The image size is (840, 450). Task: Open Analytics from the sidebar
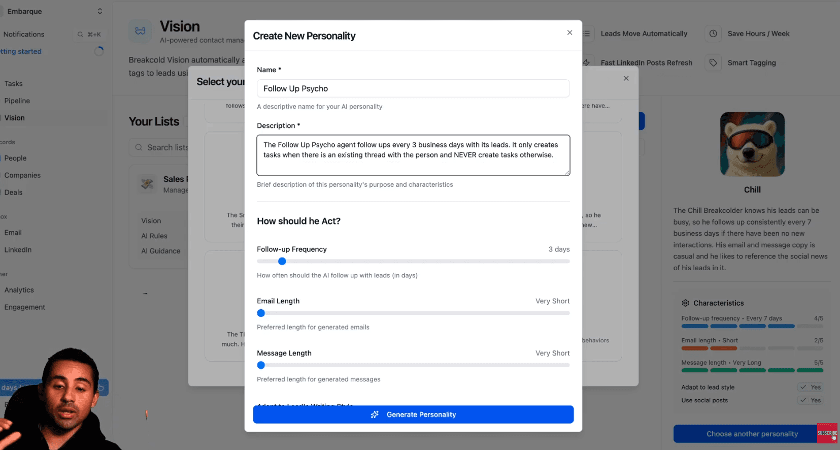click(19, 290)
